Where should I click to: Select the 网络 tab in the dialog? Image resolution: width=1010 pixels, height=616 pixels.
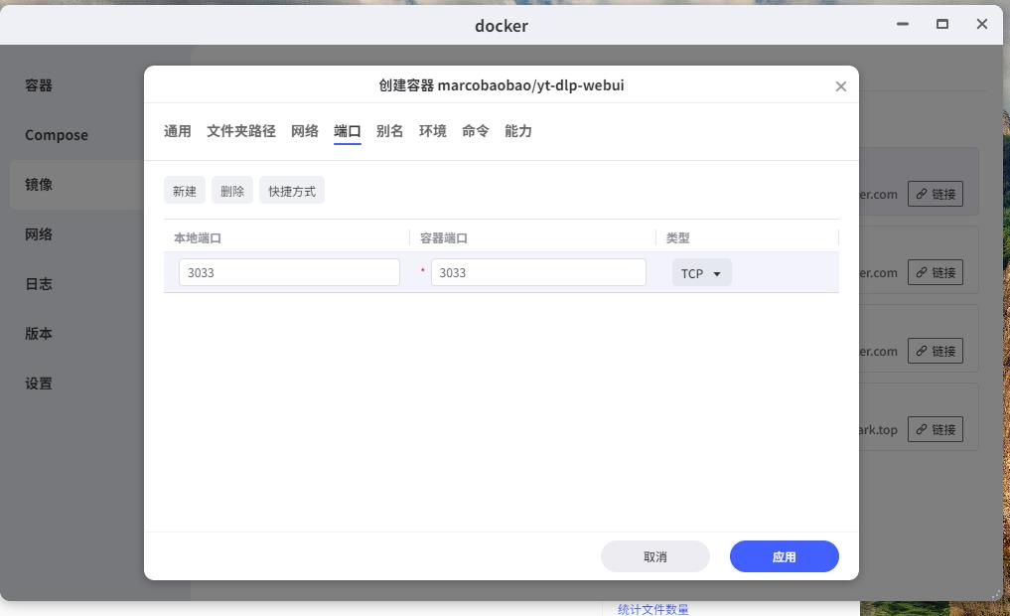305,131
